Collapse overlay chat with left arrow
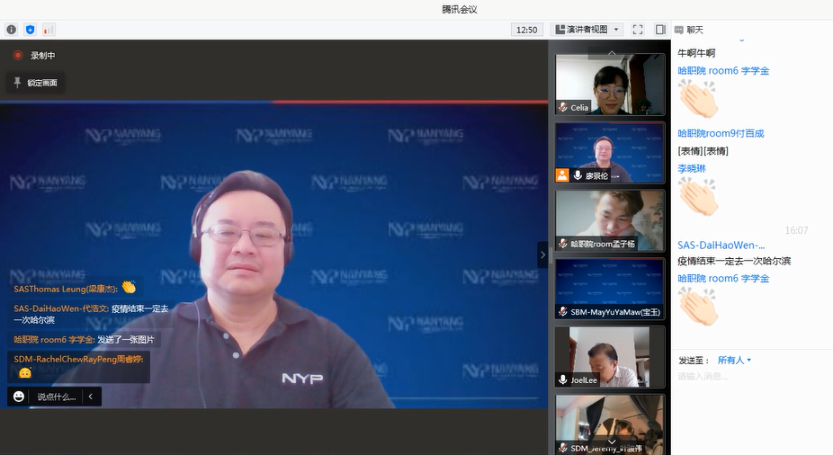Screen dimensions: 833x455 [x=91, y=397]
